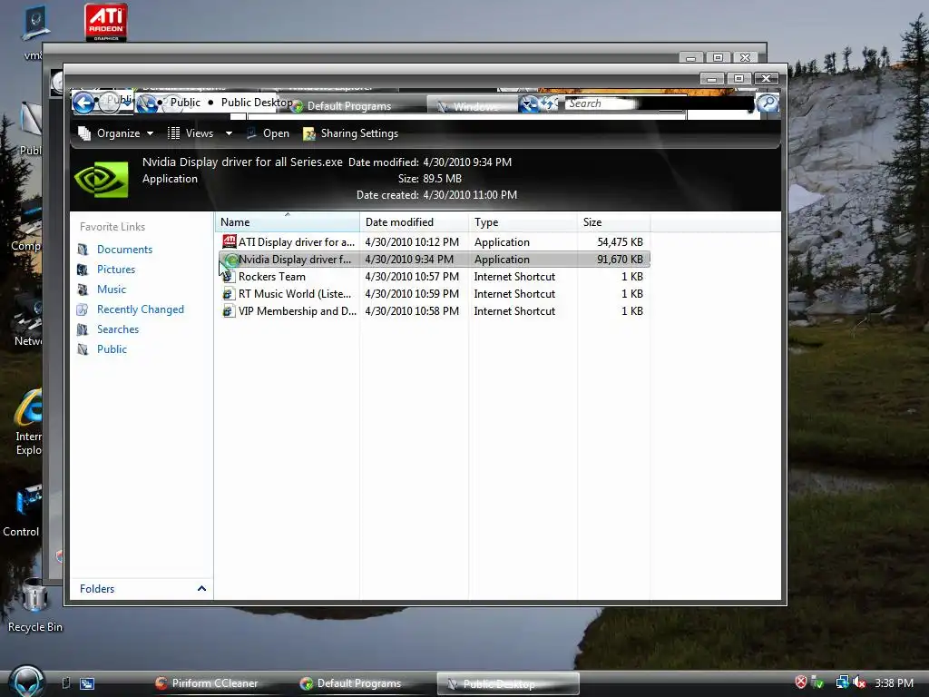Click the Music icon in Favorite Links
The image size is (929, 697).
coord(83,290)
